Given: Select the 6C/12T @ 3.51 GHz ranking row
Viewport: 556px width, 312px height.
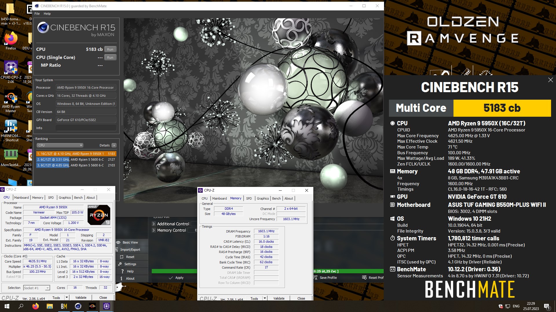Looking at the screenshot, I should tap(76, 159).
